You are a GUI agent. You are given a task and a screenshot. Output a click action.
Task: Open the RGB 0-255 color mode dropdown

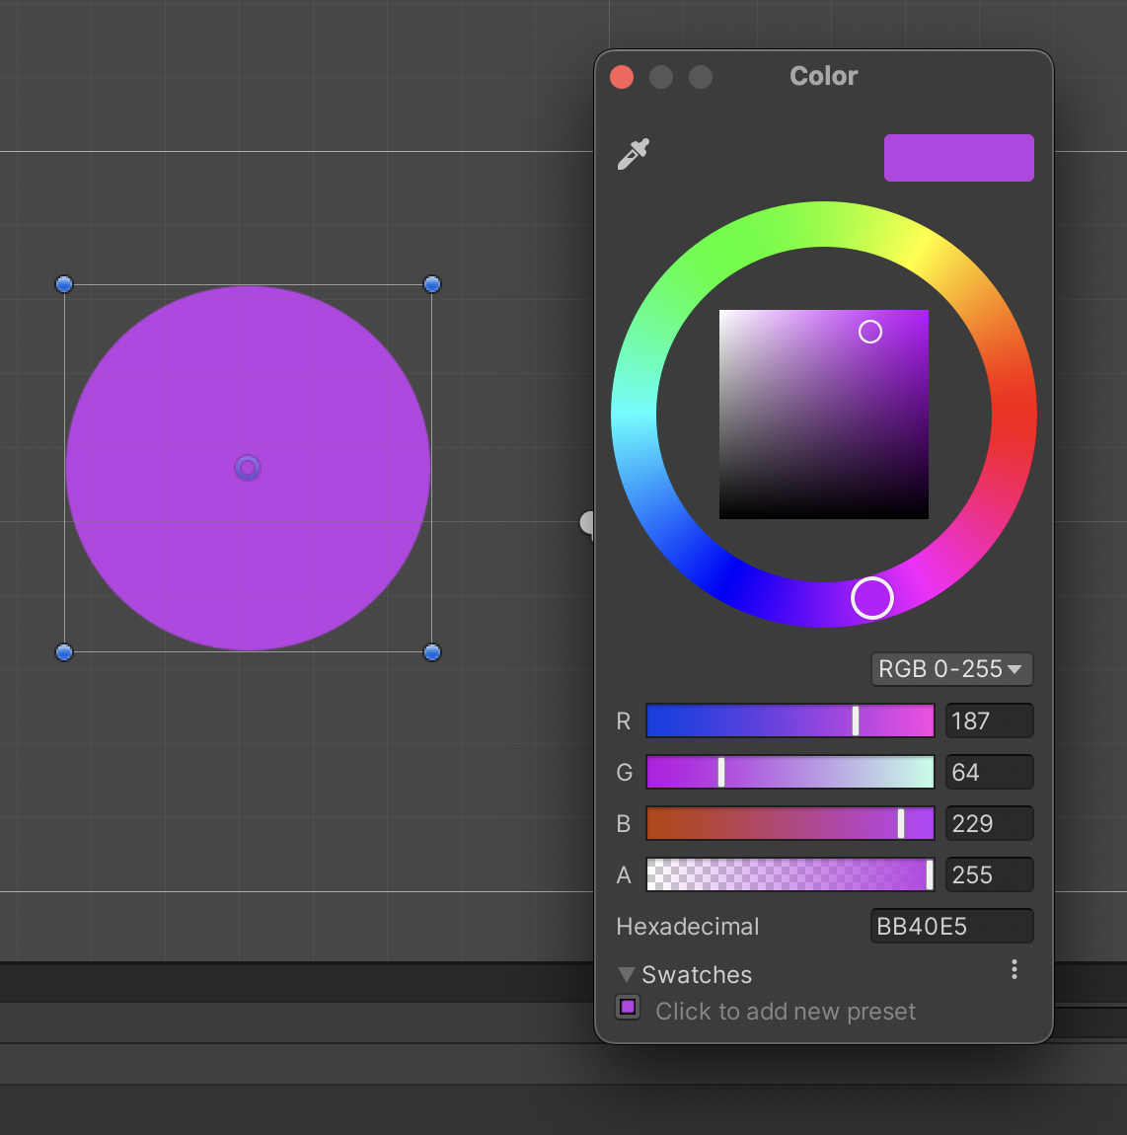pos(950,669)
